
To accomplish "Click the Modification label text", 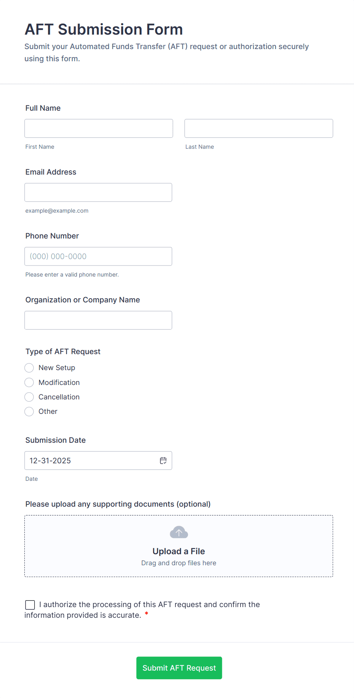I will point(59,383).
